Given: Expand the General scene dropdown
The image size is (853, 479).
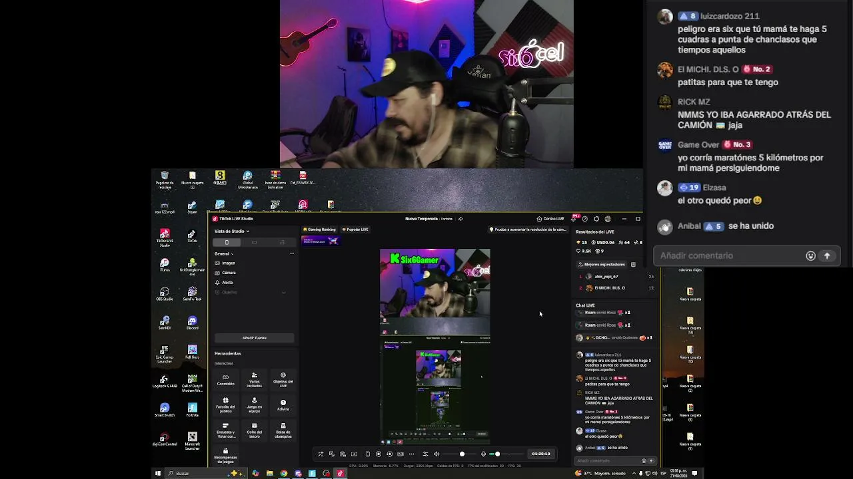Looking at the screenshot, I should [x=224, y=253].
